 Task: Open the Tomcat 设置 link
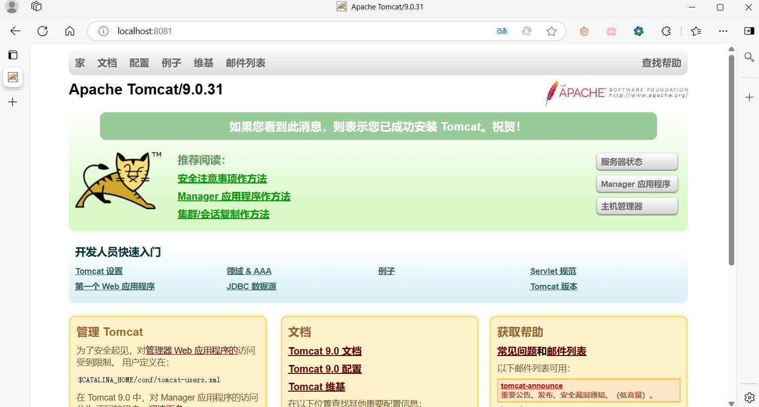coord(99,271)
